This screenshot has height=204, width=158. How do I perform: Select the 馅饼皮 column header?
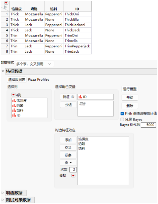pyautogui.click(x=17, y=9)
